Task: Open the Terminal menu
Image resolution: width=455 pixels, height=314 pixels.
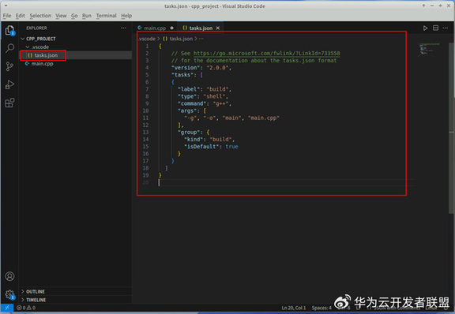Action: point(106,16)
